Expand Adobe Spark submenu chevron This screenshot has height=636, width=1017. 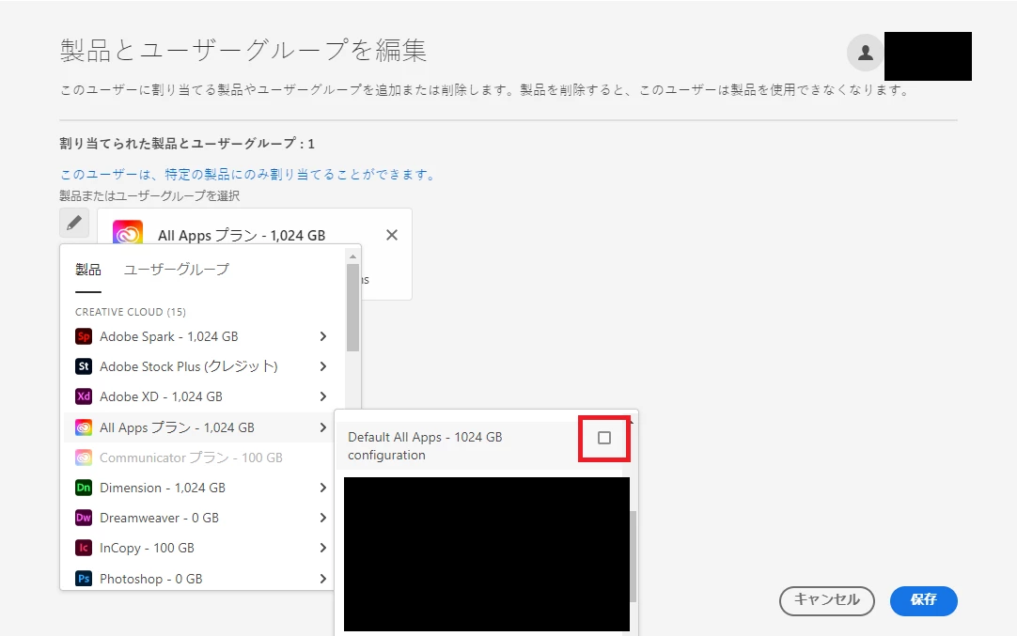[x=323, y=336]
